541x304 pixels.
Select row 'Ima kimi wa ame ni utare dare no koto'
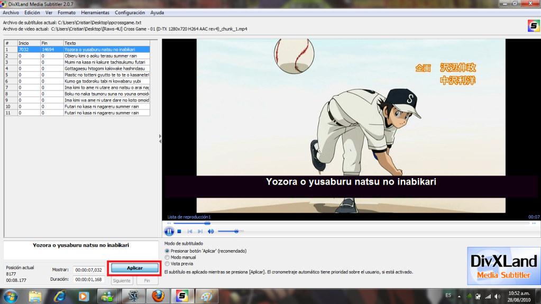coord(77,100)
